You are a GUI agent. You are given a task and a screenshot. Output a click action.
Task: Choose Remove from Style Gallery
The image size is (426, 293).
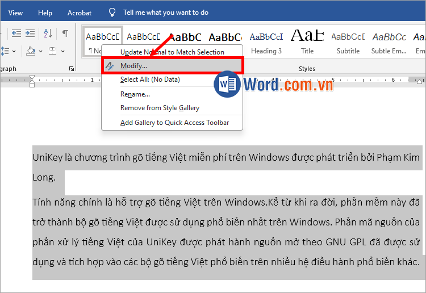[172, 108]
